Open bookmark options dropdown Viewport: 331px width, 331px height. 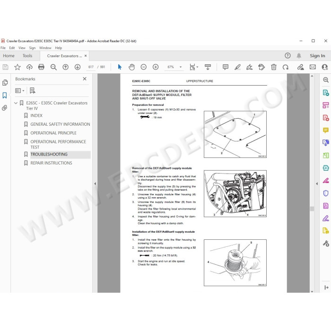(x=20, y=91)
